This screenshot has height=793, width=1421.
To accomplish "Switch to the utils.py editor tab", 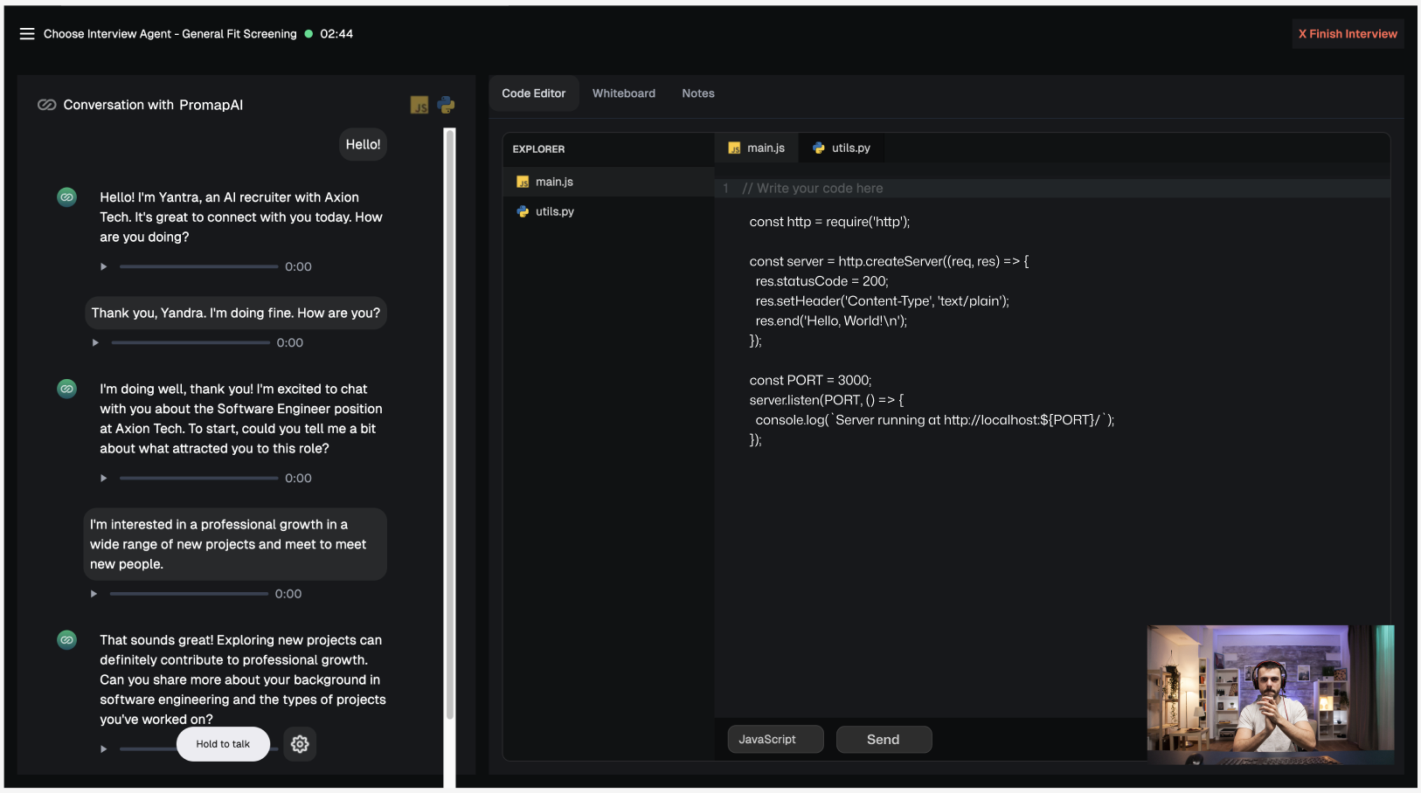I will (842, 148).
